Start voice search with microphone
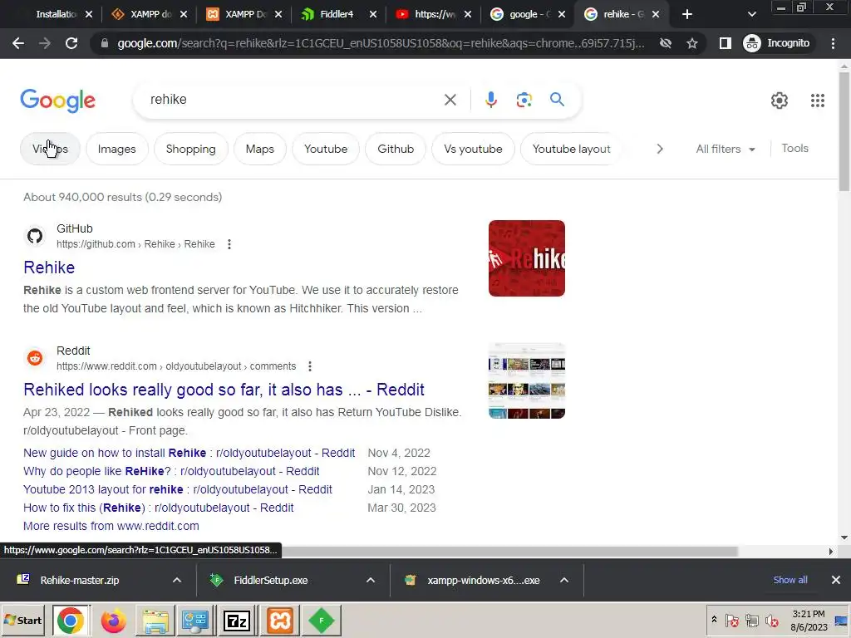851x638 pixels. click(490, 100)
